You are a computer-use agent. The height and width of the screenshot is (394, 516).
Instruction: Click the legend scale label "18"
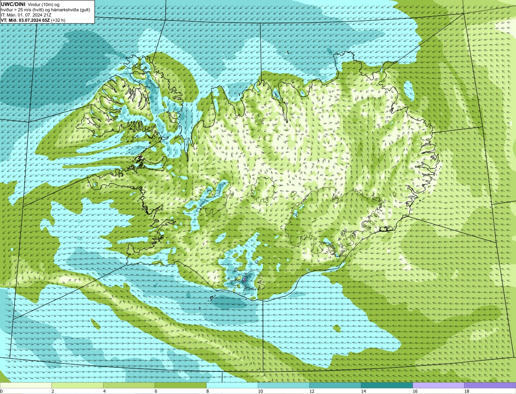[467, 391]
